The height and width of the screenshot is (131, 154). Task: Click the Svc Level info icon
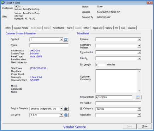66,115
